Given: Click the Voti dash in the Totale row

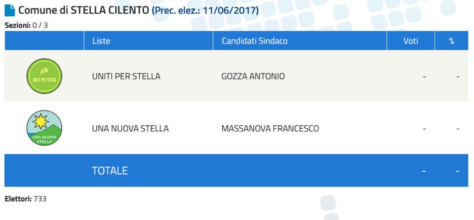Looking at the screenshot, I should click(424, 171).
